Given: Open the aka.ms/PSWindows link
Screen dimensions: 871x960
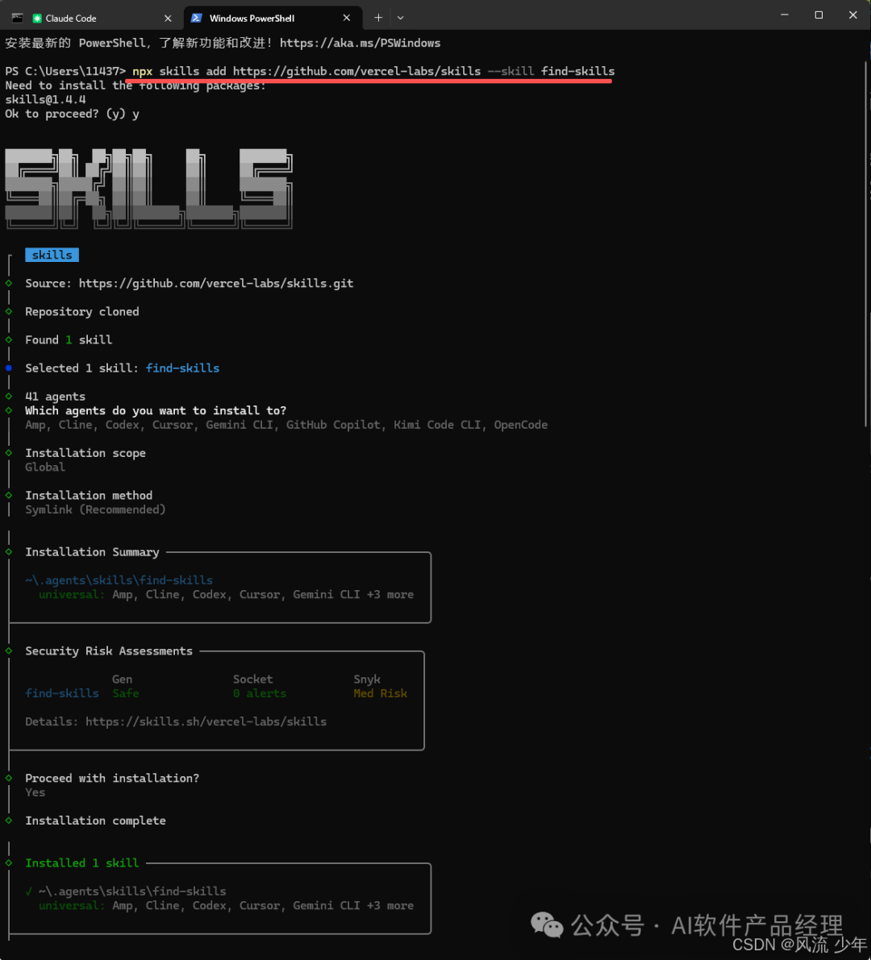Looking at the screenshot, I should tap(359, 43).
